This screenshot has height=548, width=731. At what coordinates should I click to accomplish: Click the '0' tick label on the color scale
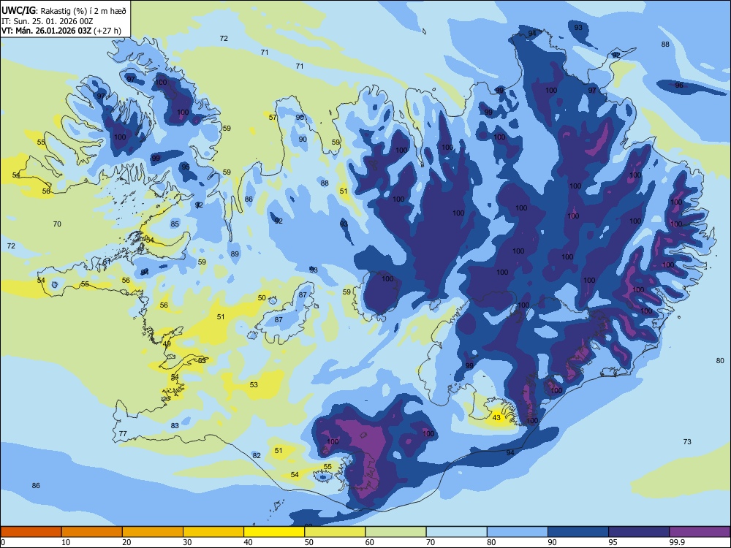[x=3, y=542]
